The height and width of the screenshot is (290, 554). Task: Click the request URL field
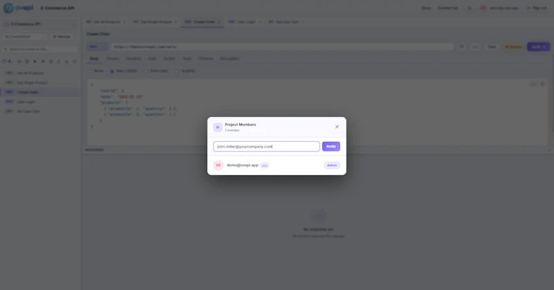coord(282,46)
